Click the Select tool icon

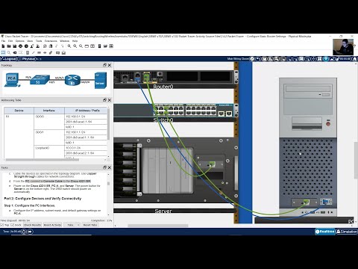point(3,52)
